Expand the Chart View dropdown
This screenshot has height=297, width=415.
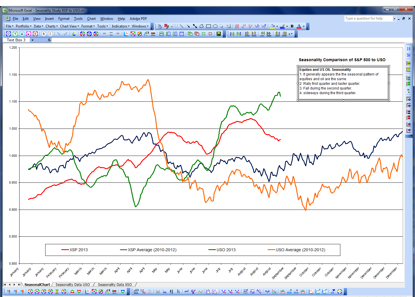tap(70, 26)
